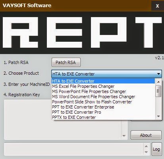The height and width of the screenshot is (159, 164).
Task: Select HTA to EXE Converter from list
Action: click(103, 81)
